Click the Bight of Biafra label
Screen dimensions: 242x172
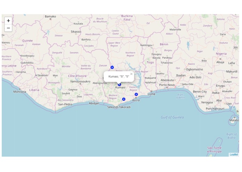(231, 136)
